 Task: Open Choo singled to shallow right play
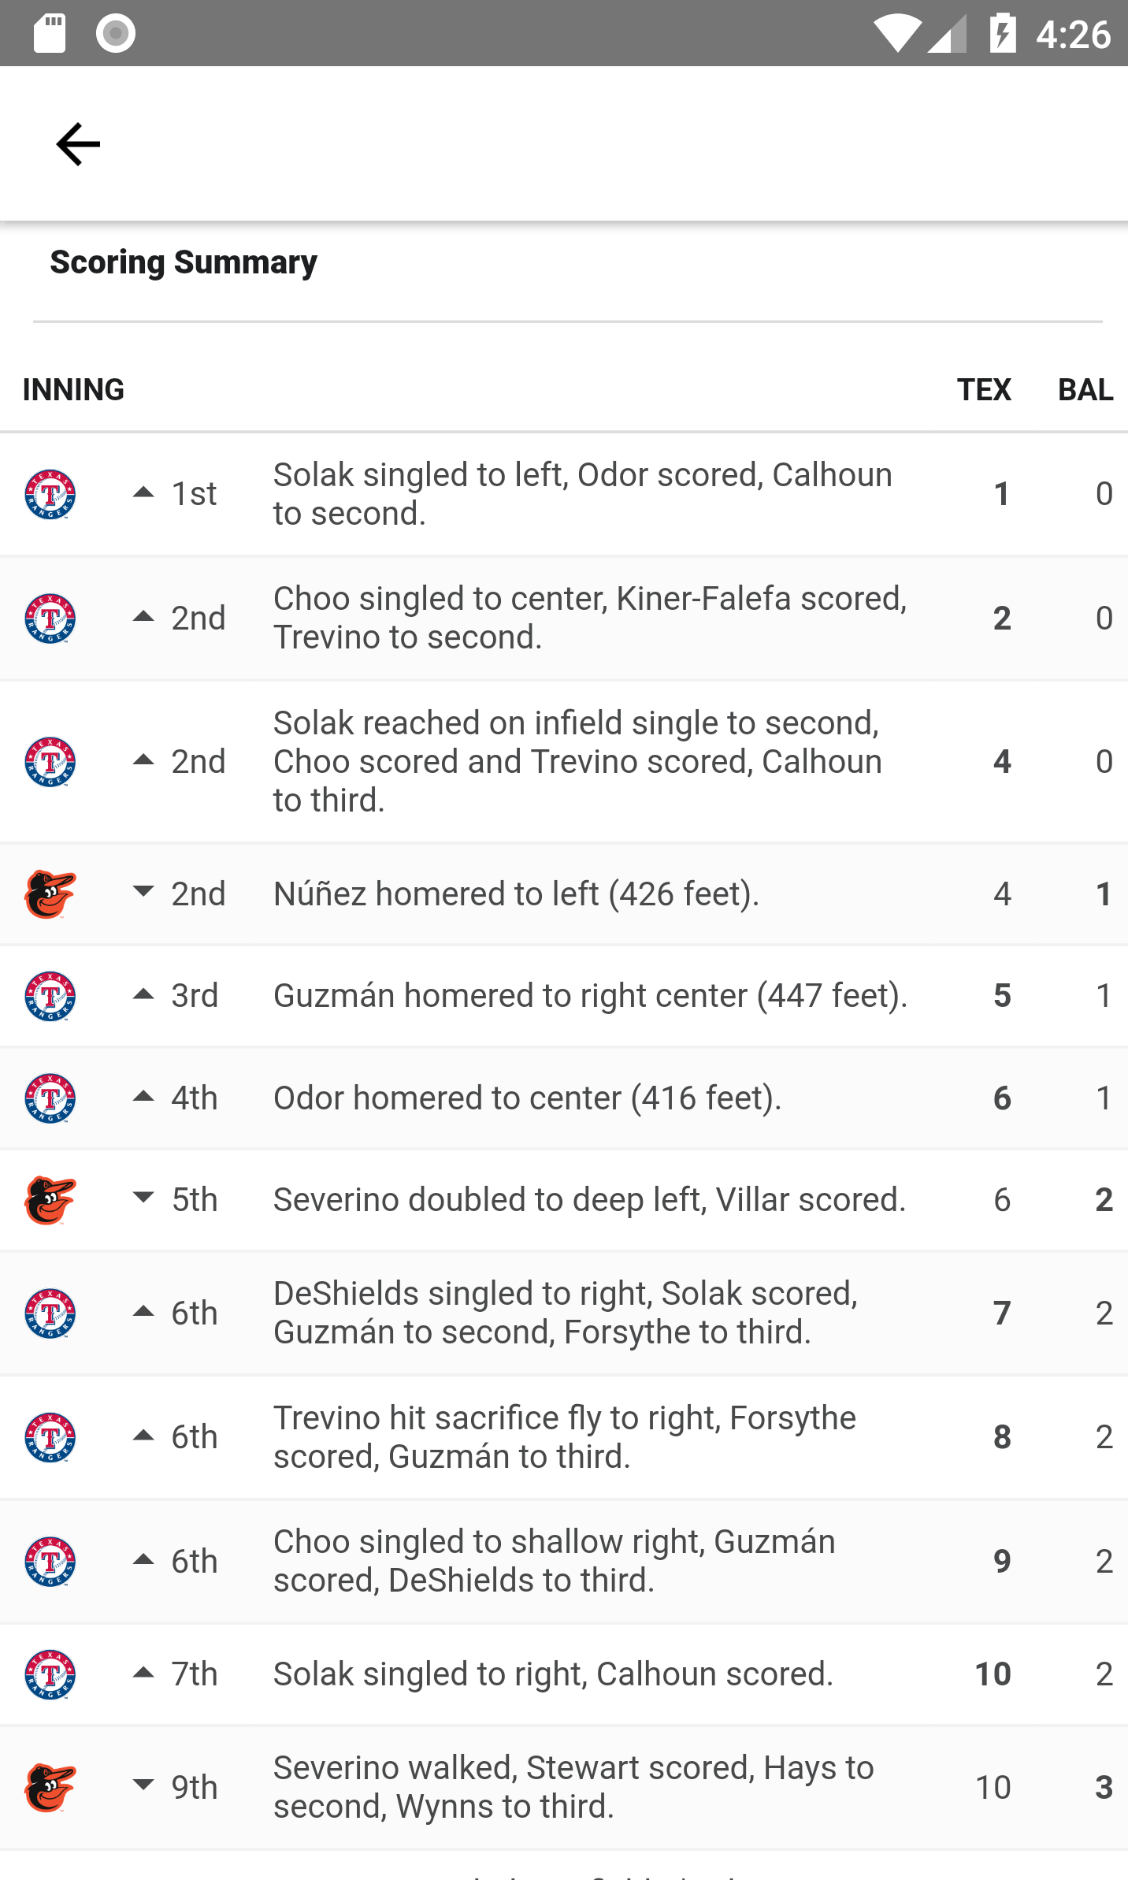pyautogui.click(x=554, y=1561)
